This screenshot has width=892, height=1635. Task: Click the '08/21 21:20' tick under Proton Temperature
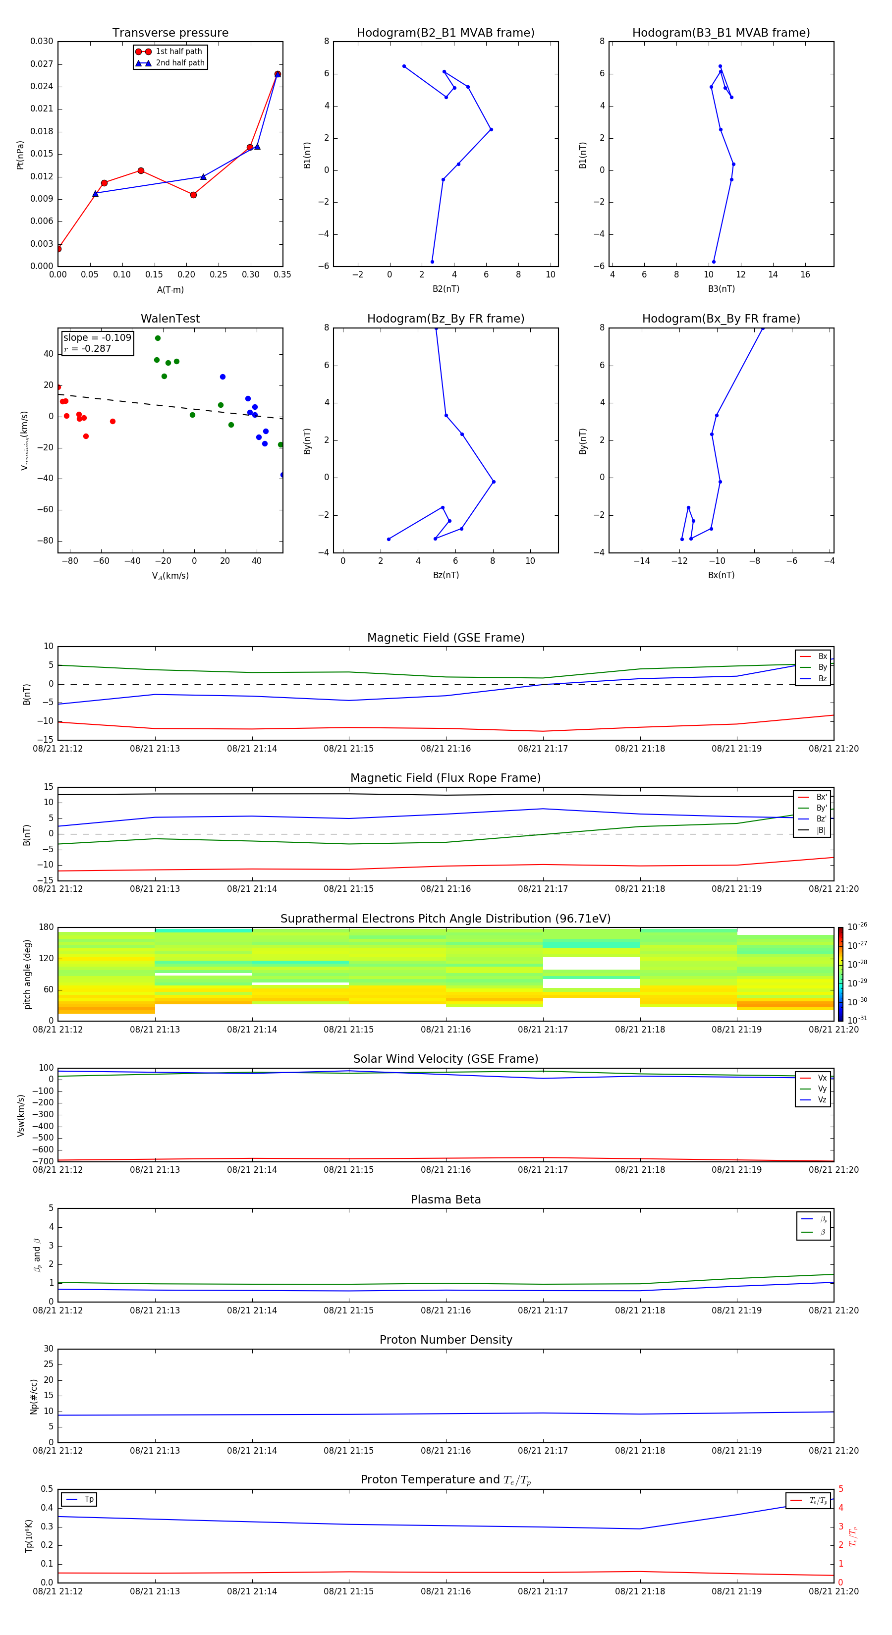834,1591
